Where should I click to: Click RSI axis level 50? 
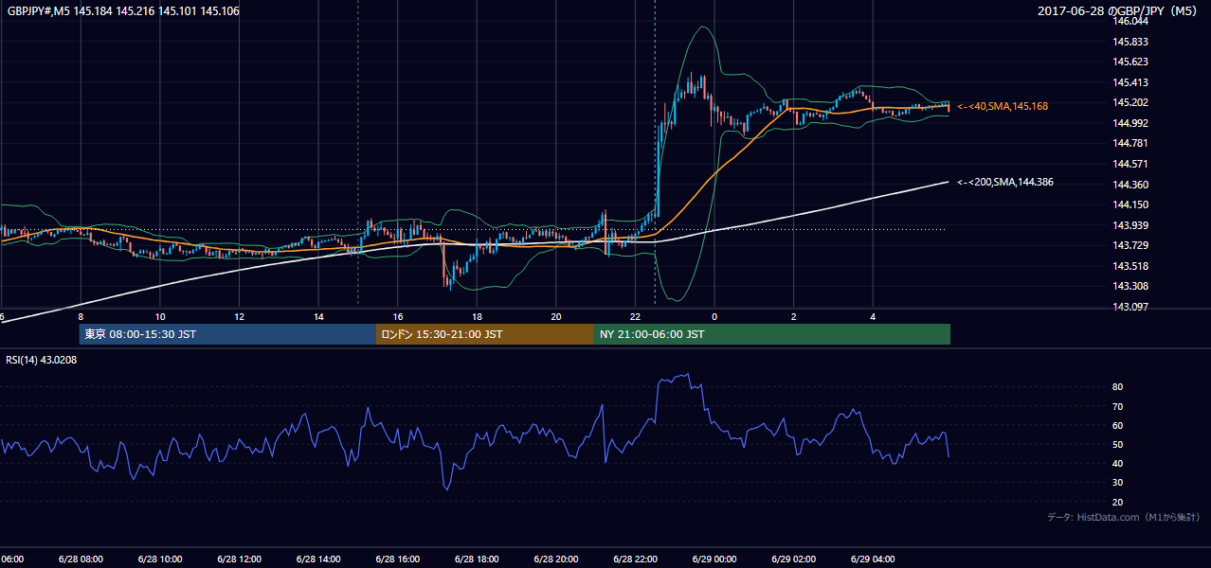(1118, 444)
